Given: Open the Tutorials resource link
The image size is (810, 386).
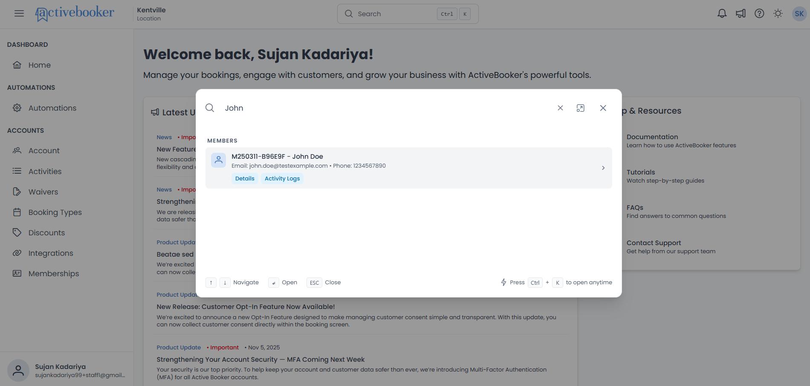Looking at the screenshot, I should click(665, 176).
